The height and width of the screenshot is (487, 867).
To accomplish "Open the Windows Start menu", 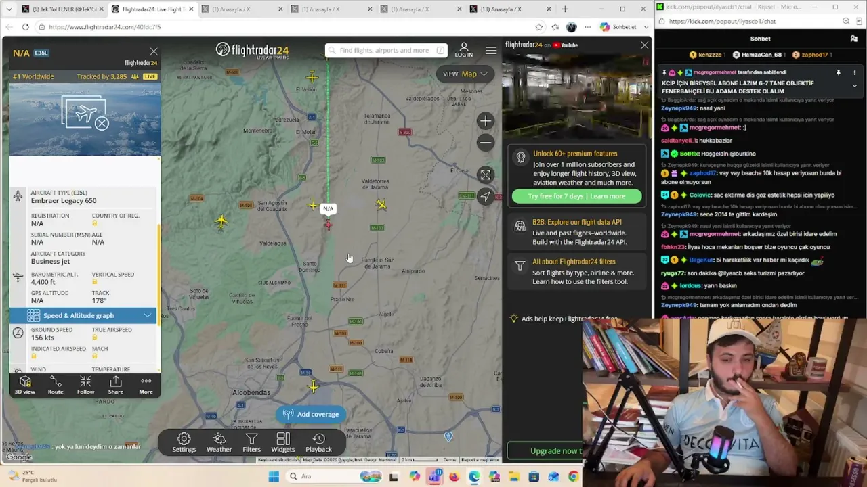I will [x=274, y=477].
